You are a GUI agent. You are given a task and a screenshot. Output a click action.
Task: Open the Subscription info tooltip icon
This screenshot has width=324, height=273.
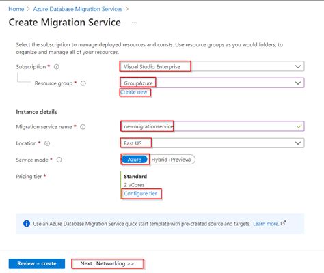(x=57, y=67)
